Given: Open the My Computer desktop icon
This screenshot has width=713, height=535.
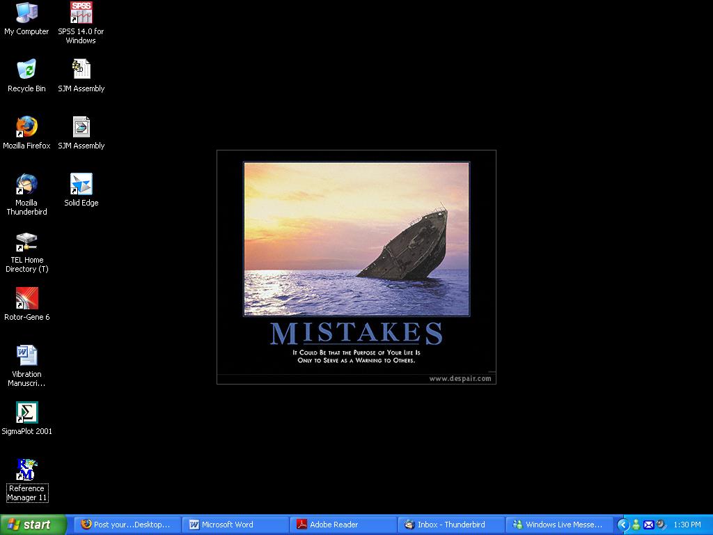Looking at the screenshot, I should click(26, 19).
